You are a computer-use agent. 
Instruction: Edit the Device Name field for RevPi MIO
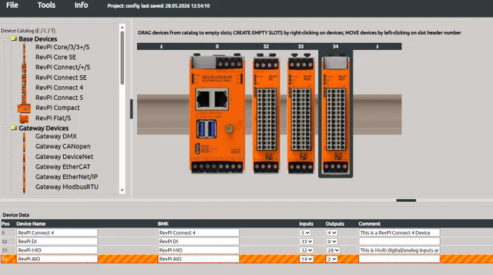coord(57,250)
